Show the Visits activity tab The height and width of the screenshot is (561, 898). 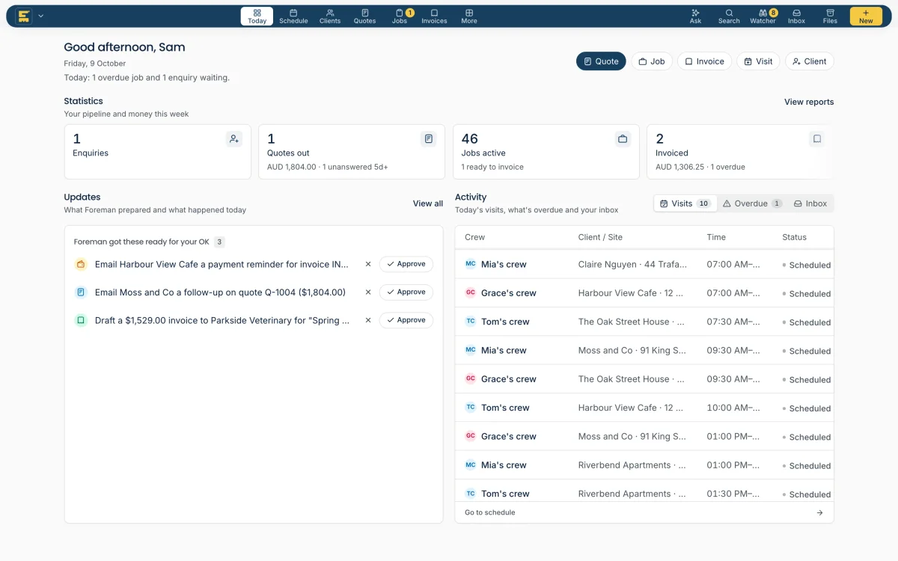pos(685,203)
